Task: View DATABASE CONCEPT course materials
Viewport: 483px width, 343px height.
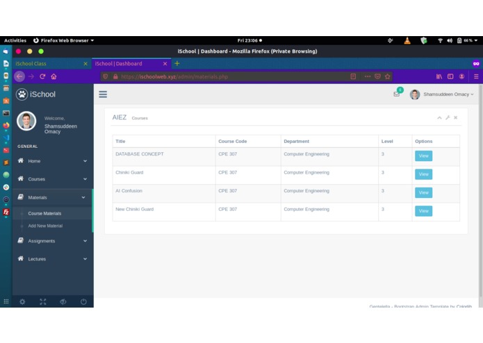Action: (x=423, y=156)
